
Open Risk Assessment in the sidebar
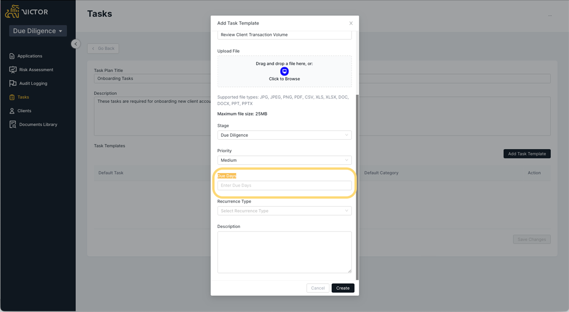pyautogui.click(x=36, y=70)
